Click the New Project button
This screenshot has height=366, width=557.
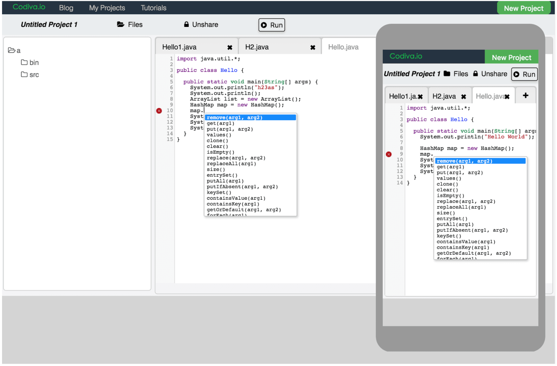click(524, 8)
